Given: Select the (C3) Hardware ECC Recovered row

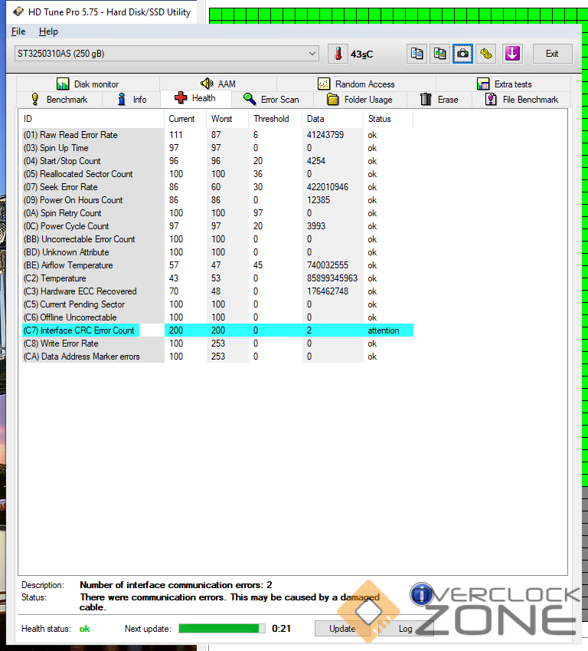Looking at the screenshot, I should tap(217, 291).
